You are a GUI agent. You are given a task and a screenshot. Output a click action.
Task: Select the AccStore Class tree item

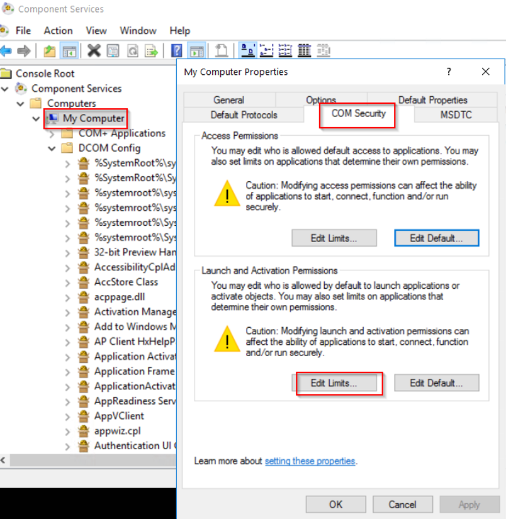126,282
